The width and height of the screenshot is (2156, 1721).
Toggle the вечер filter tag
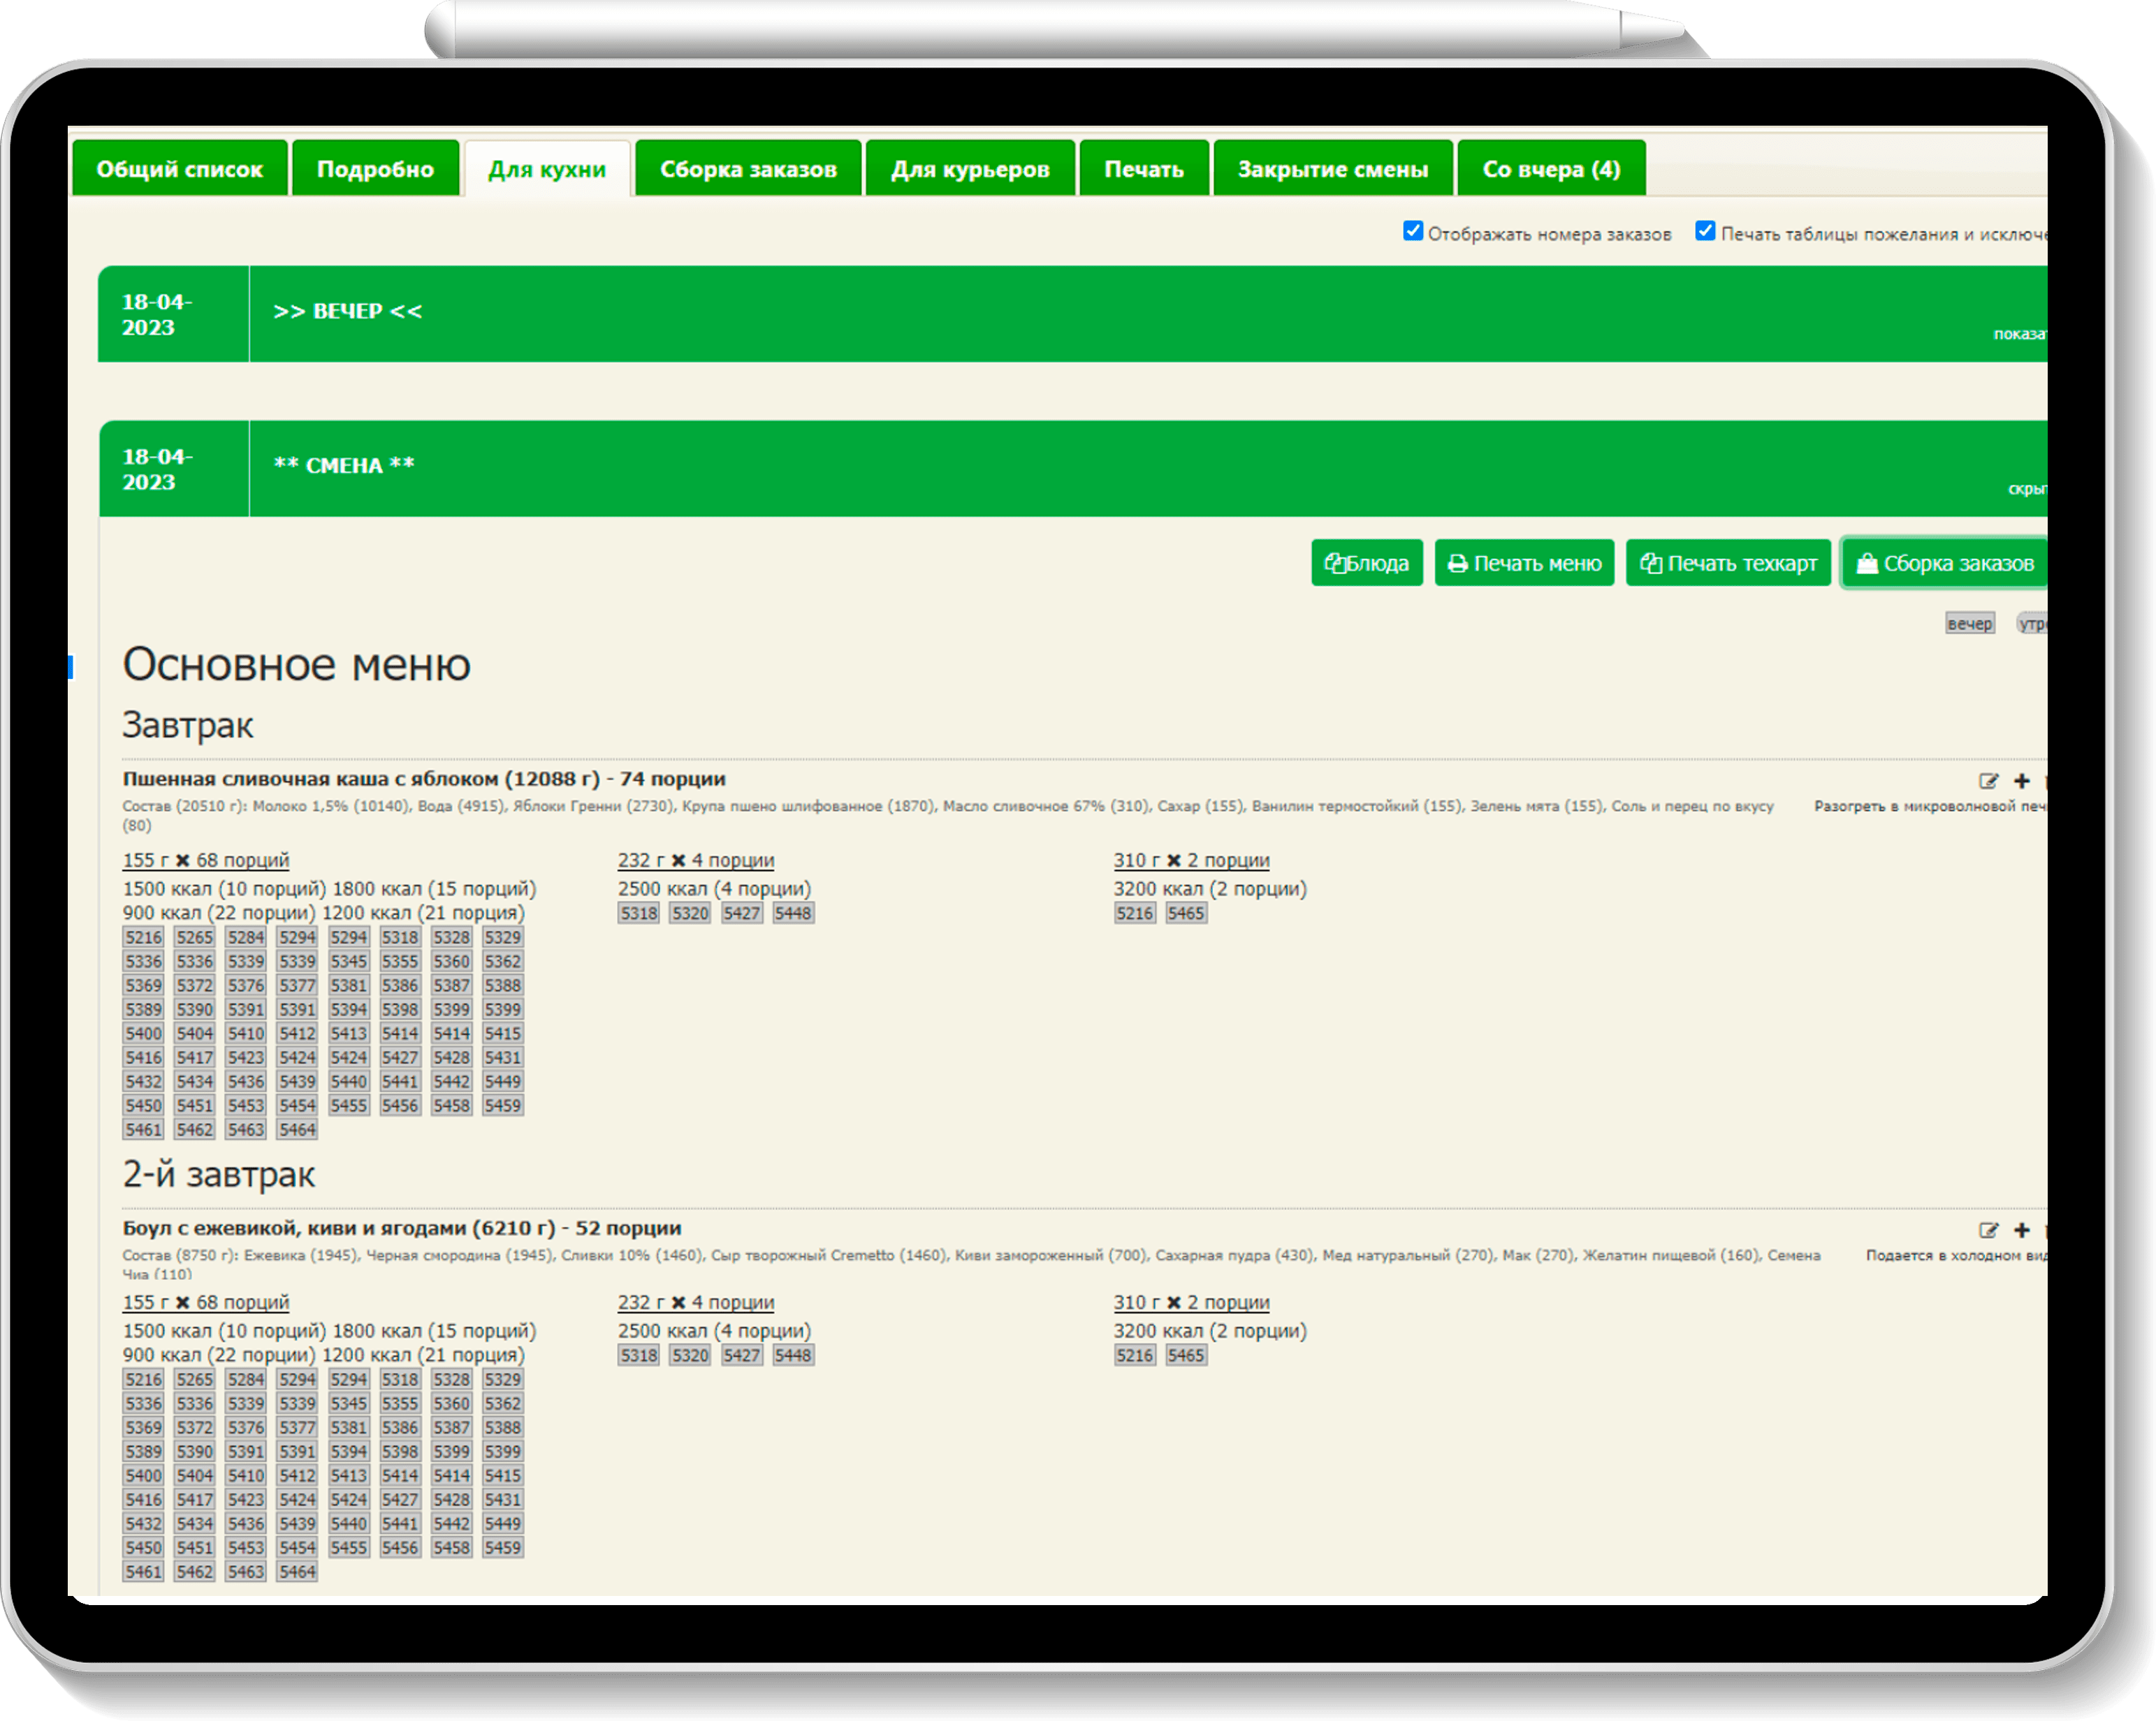pyautogui.click(x=1969, y=624)
